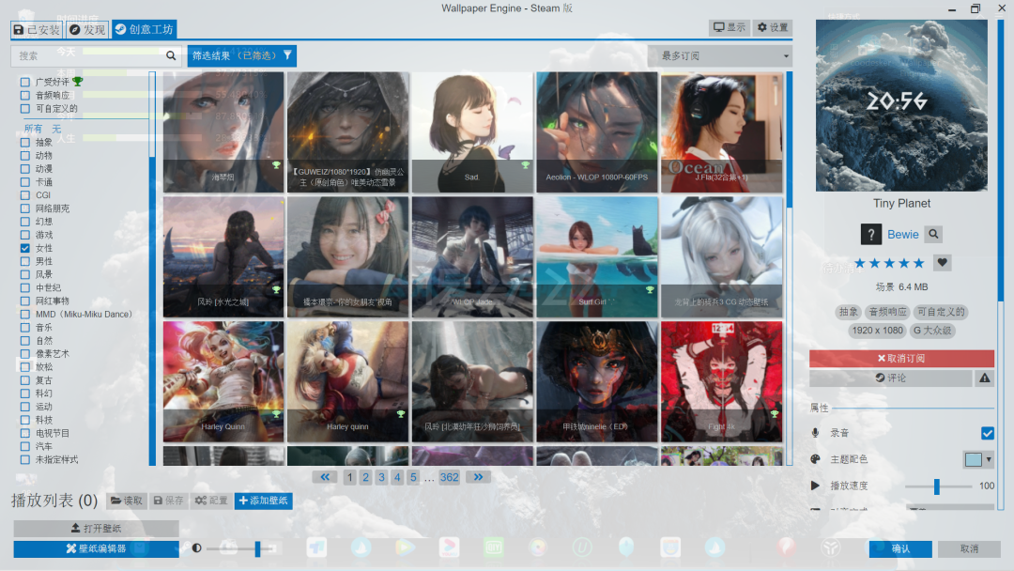Open the 壁纸编辑器 button

(97, 548)
